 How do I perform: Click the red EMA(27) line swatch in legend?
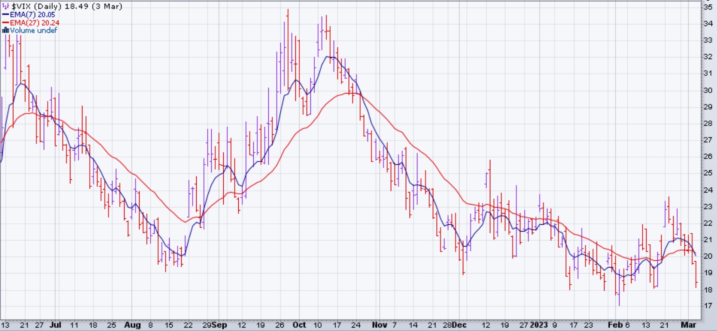(x=6, y=23)
